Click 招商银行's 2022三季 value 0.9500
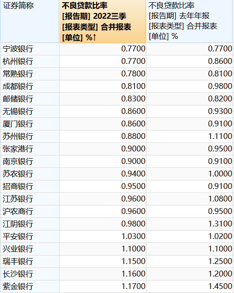This screenshot has width=234, height=293. (x=133, y=187)
